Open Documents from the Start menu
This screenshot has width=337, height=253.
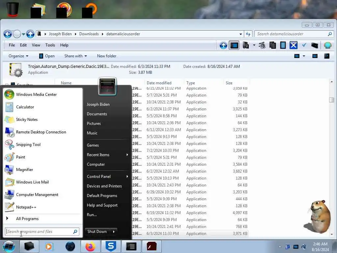point(97,114)
